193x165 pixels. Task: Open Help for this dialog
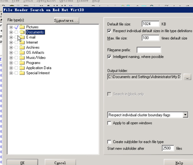(179, 163)
